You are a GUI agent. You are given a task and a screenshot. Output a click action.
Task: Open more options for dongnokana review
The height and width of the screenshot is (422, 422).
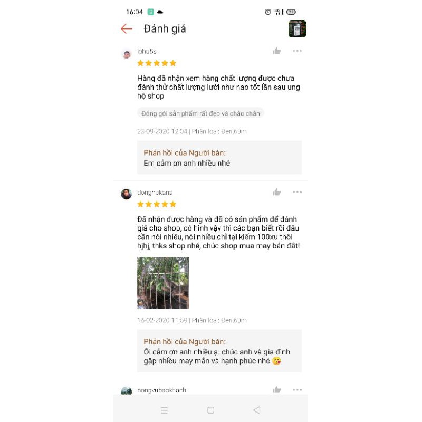297,192
